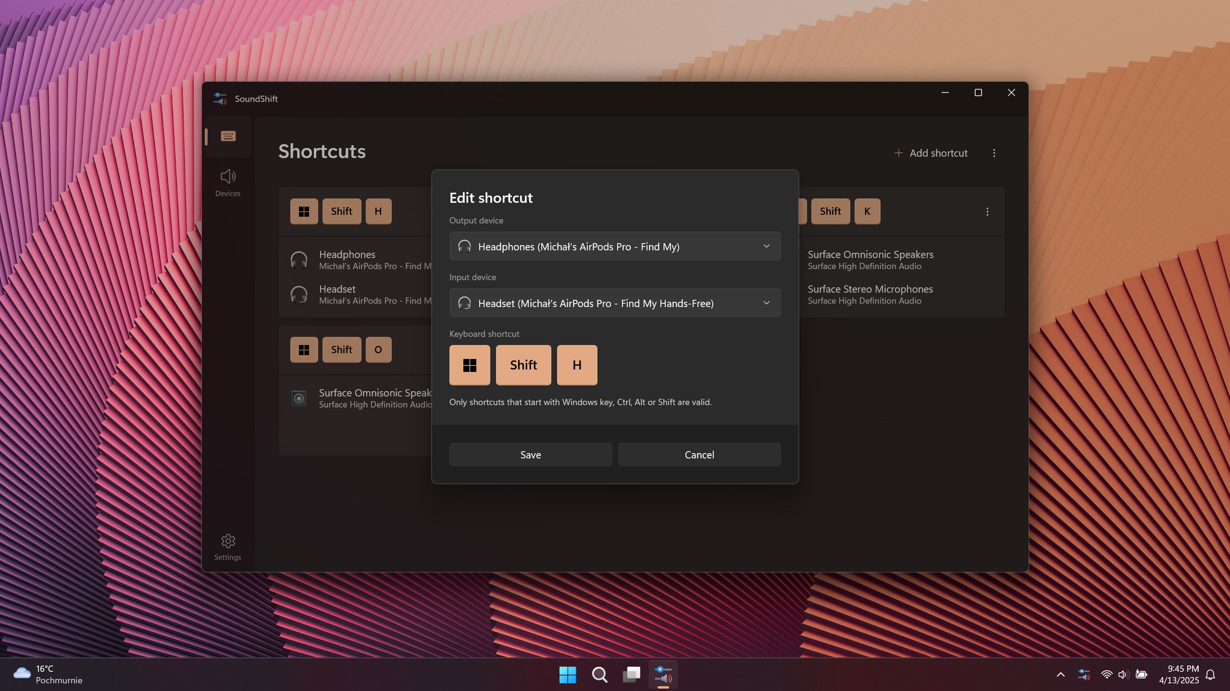
Task: Minimize the SoundShift window
Action: tap(945, 92)
